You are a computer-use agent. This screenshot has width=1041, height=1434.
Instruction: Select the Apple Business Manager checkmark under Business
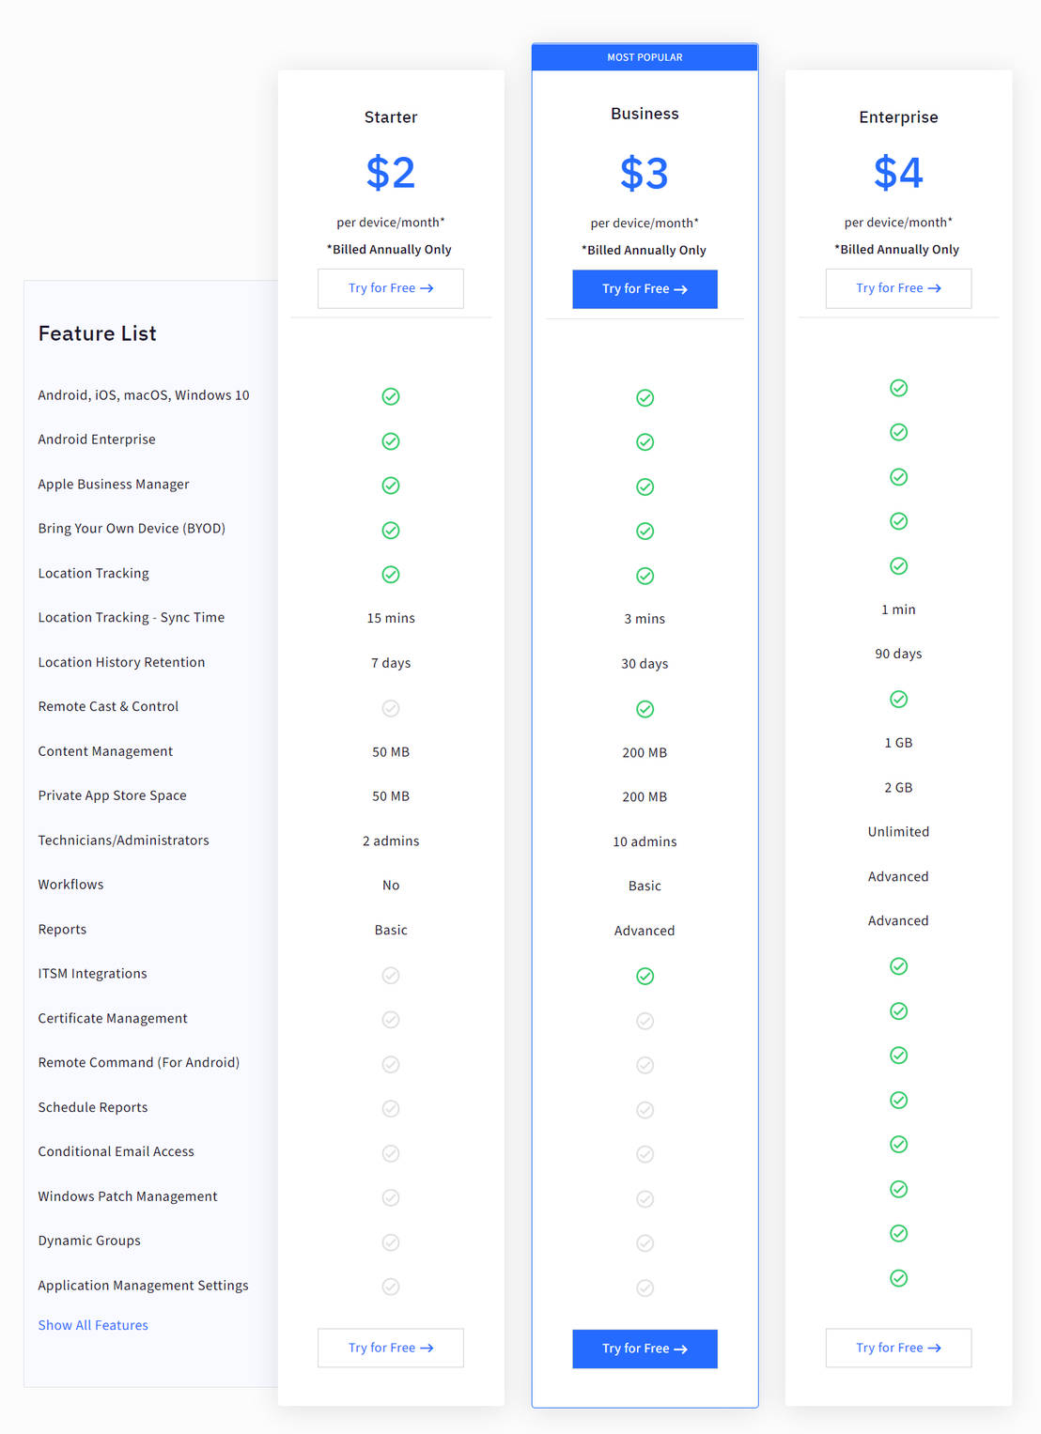click(x=645, y=486)
